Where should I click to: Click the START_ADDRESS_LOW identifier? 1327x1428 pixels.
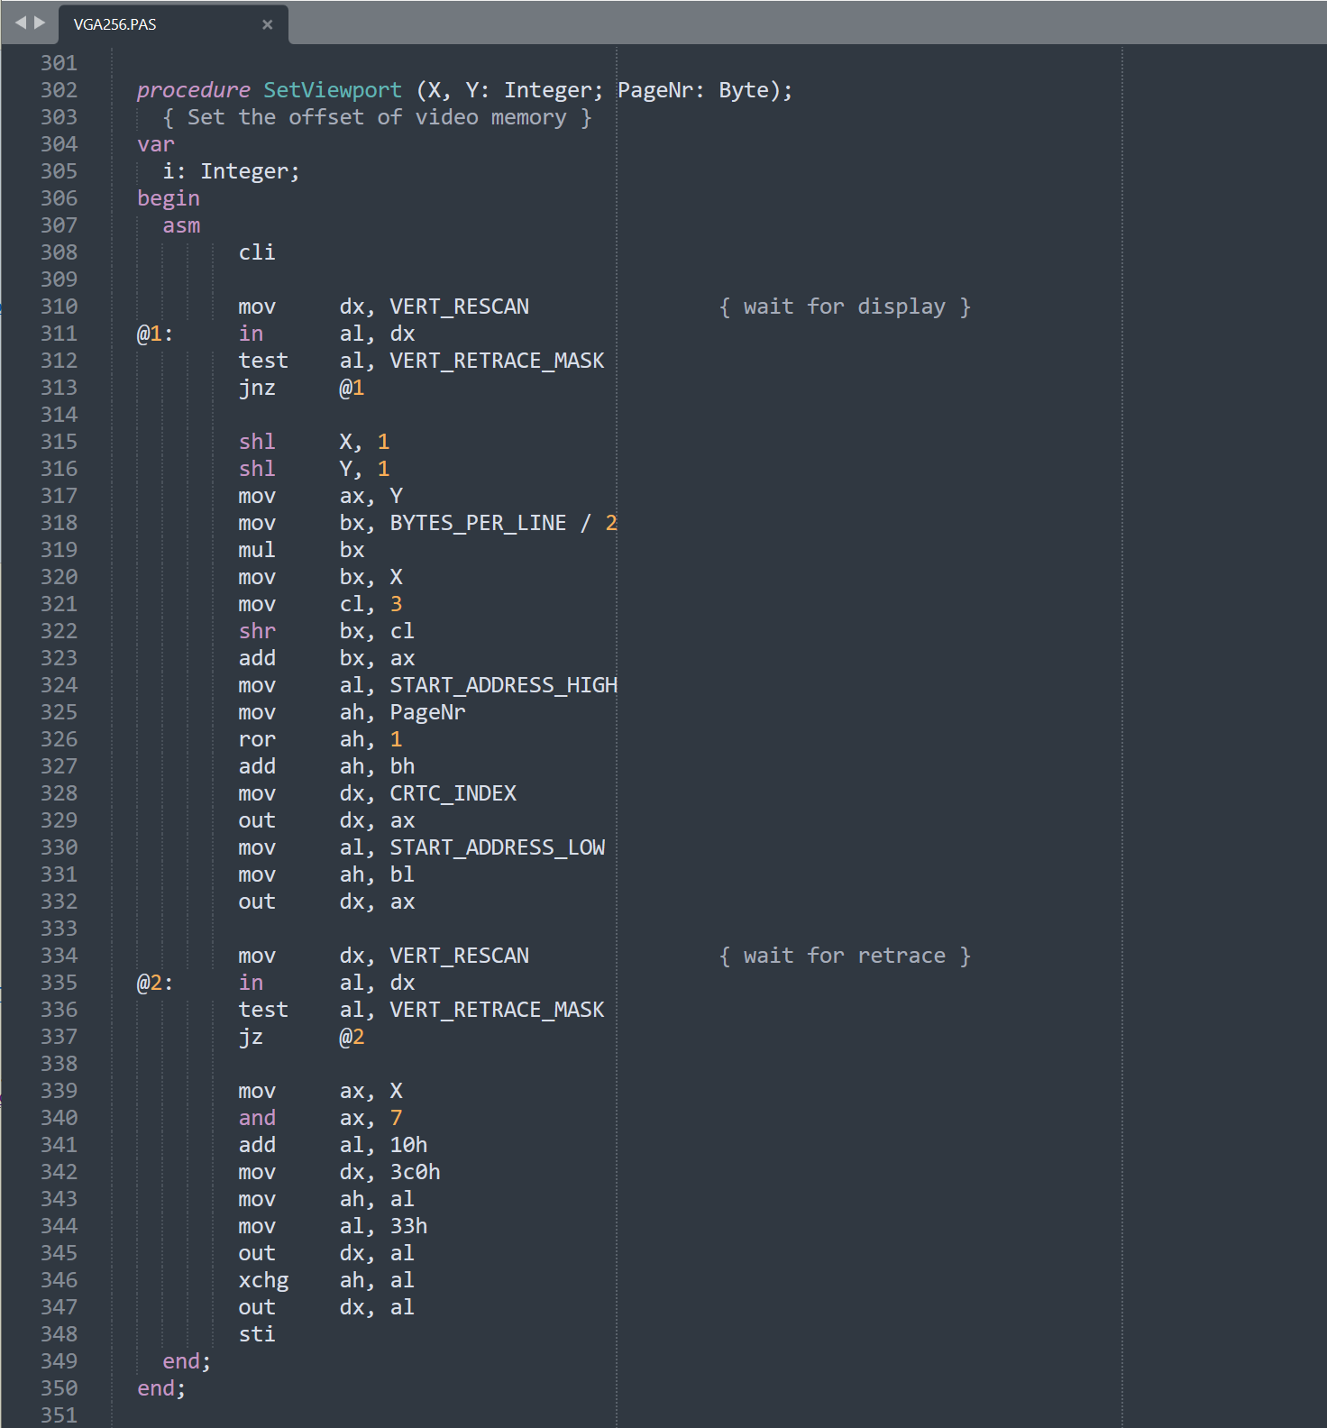497,847
